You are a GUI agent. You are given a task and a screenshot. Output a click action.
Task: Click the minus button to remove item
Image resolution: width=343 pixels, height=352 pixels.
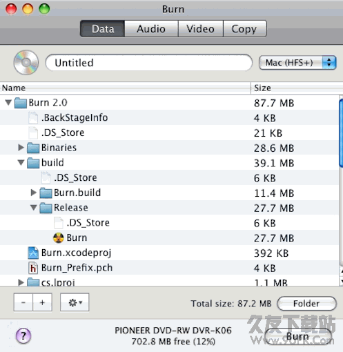[23, 302]
